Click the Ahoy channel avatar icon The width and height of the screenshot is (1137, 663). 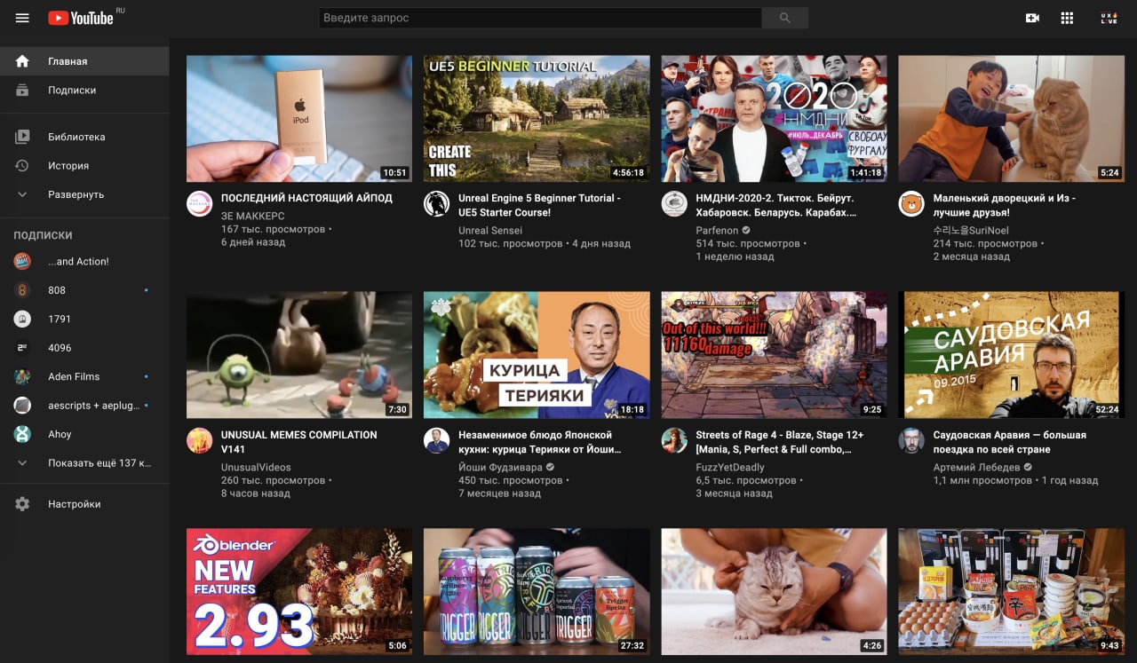(22, 434)
